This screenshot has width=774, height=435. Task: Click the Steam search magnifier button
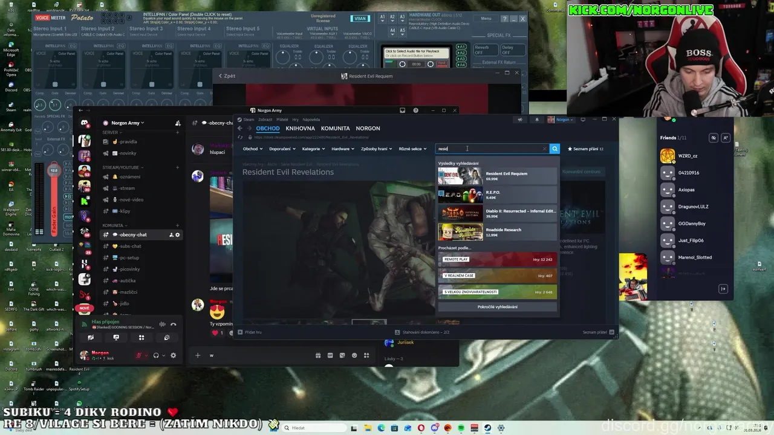point(554,149)
